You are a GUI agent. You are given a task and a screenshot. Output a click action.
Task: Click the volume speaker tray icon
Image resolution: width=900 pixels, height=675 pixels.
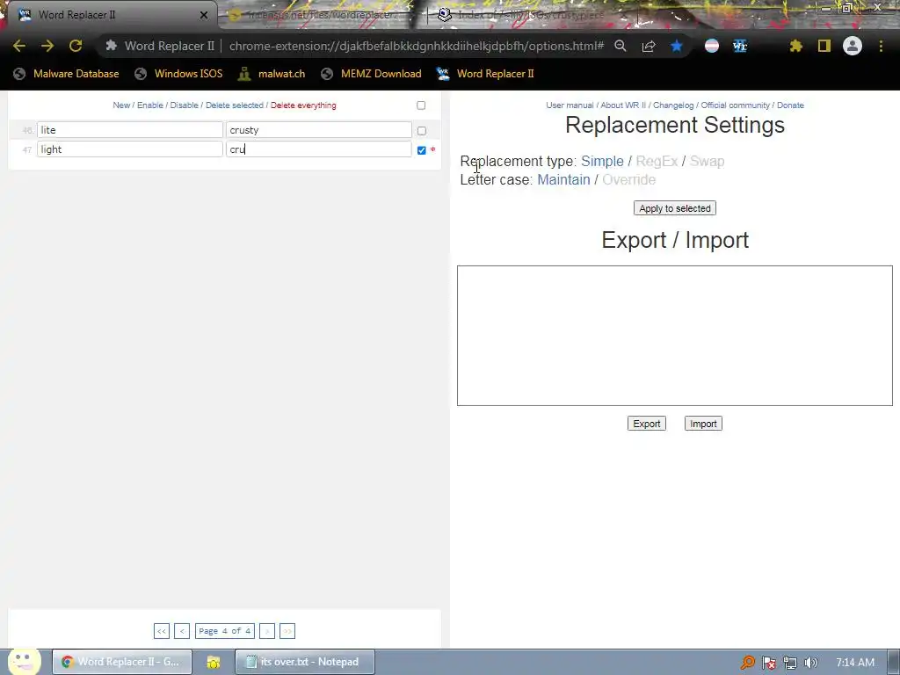[x=811, y=663]
